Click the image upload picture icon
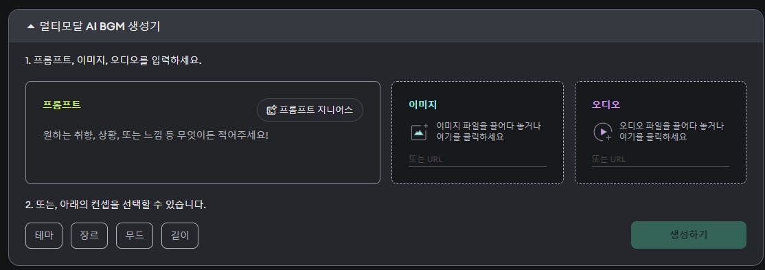 419,132
